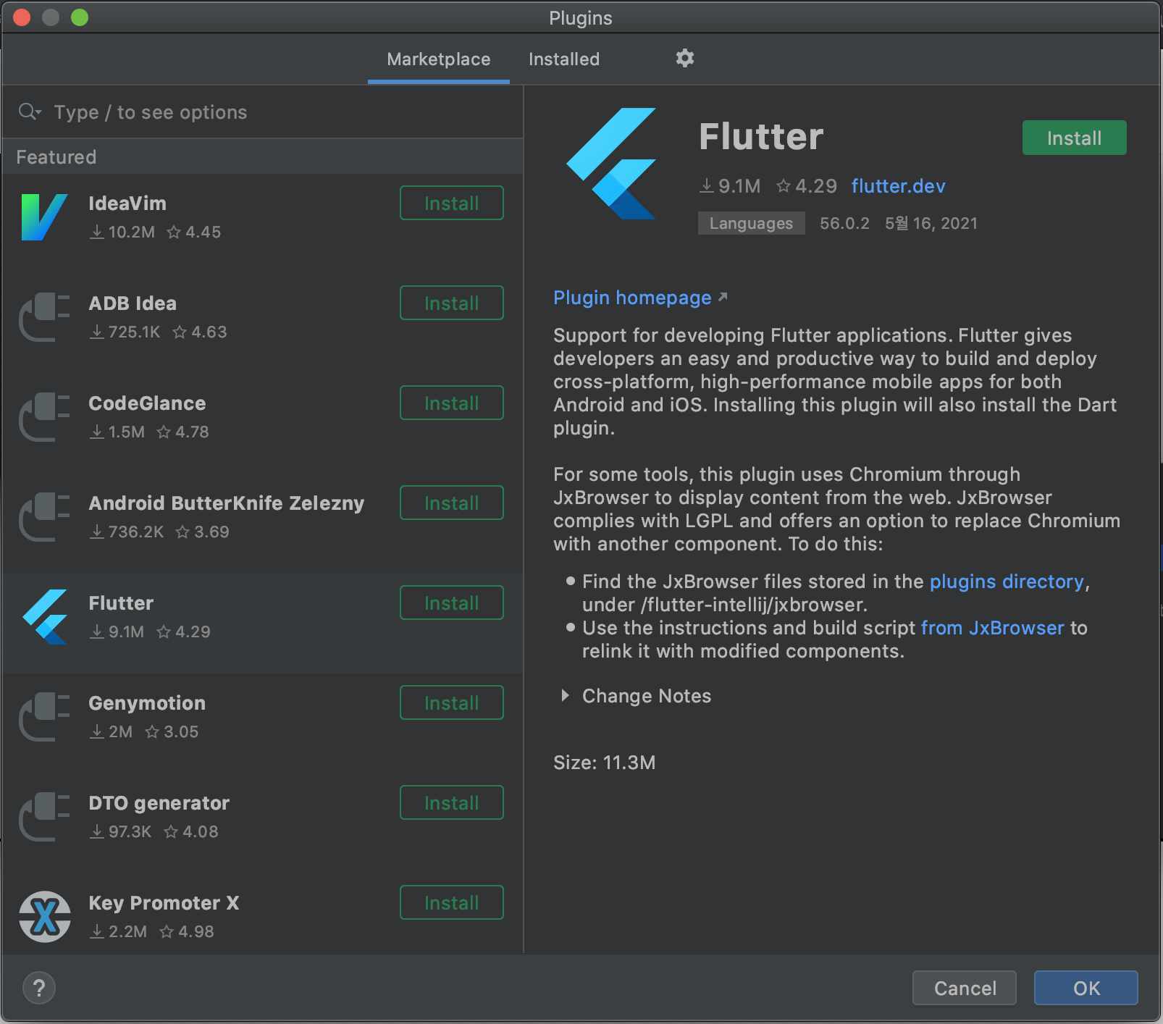The width and height of the screenshot is (1163, 1024).
Task: Focus the plugin search field
Action: (262, 112)
